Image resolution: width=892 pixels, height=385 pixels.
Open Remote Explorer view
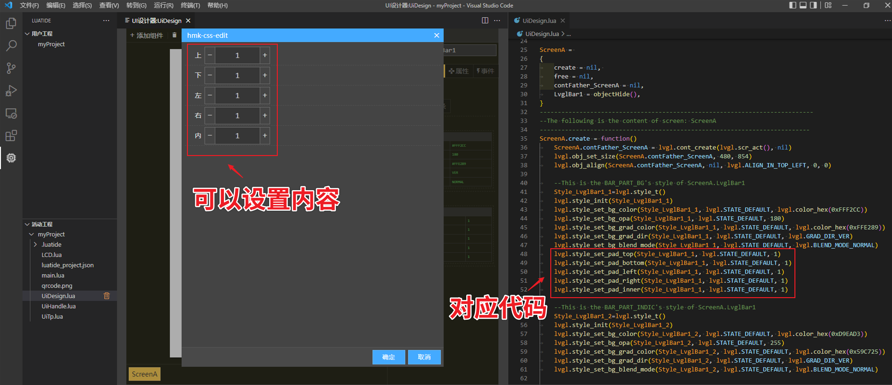pyautogui.click(x=11, y=113)
